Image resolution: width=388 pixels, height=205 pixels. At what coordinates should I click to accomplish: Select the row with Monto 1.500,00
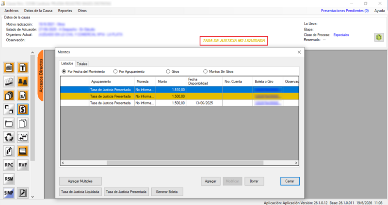179,96
